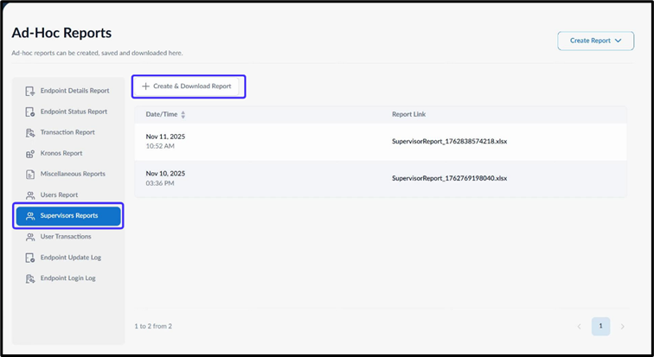654x357 pixels.
Task: Click the 03:36 PM time text
Action: (160, 183)
